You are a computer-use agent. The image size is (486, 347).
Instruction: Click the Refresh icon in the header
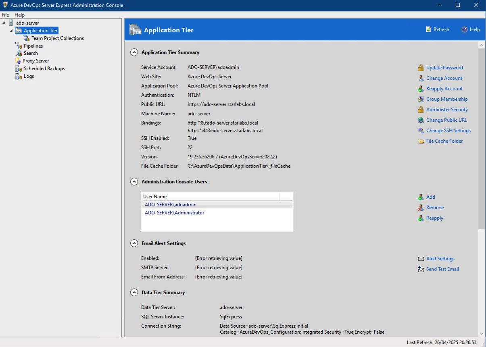click(x=428, y=29)
